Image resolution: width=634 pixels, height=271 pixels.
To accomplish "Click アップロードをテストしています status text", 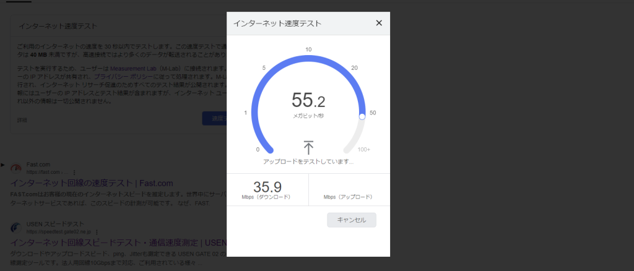I will coord(308,161).
